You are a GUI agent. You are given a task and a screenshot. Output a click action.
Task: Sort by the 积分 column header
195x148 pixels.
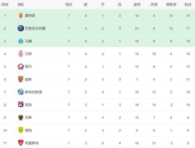(188, 5)
